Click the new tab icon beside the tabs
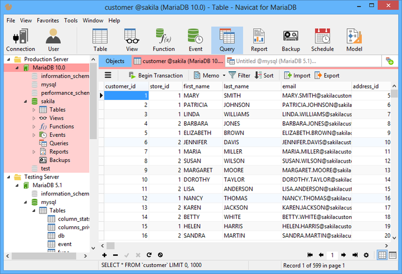This screenshot has height=274, width=402. [390, 61]
